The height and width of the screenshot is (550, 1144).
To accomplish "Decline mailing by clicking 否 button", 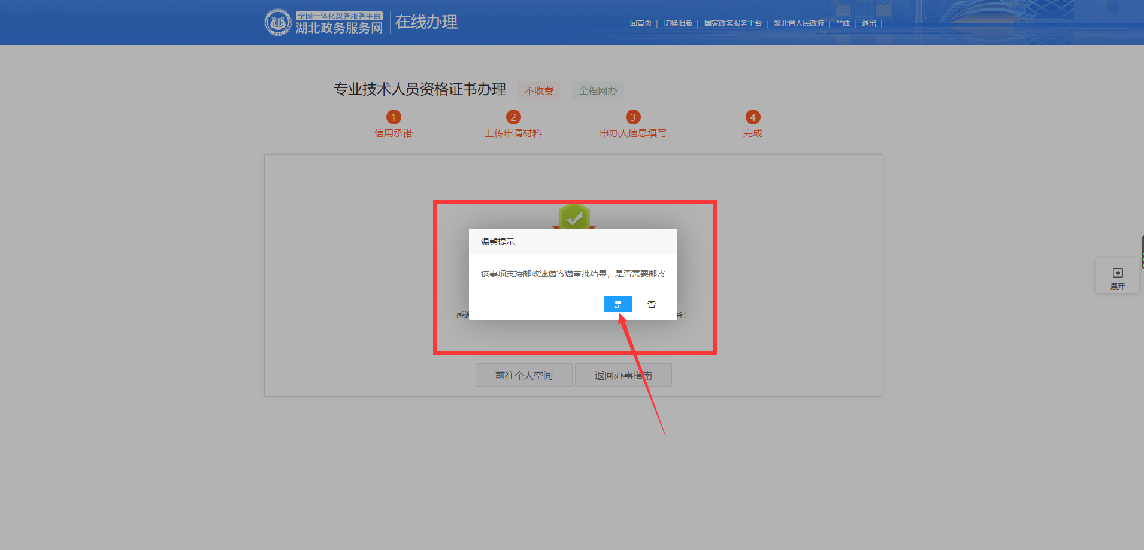I will (x=651, y=305).
